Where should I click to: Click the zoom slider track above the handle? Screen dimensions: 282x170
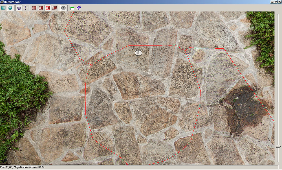(278, 84)
